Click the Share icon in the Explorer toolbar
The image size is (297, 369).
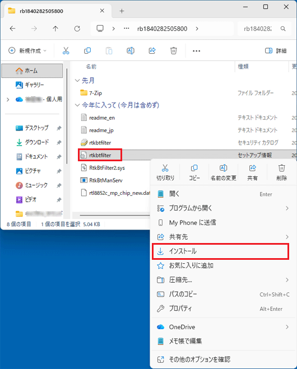(152, 50)
